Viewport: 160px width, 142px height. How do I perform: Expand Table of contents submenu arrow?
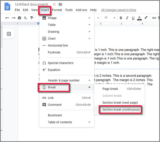(90, 122)
